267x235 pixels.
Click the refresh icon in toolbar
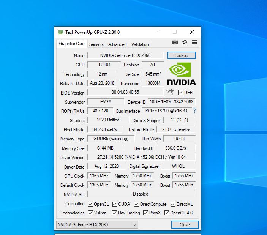tap(185, 43)
